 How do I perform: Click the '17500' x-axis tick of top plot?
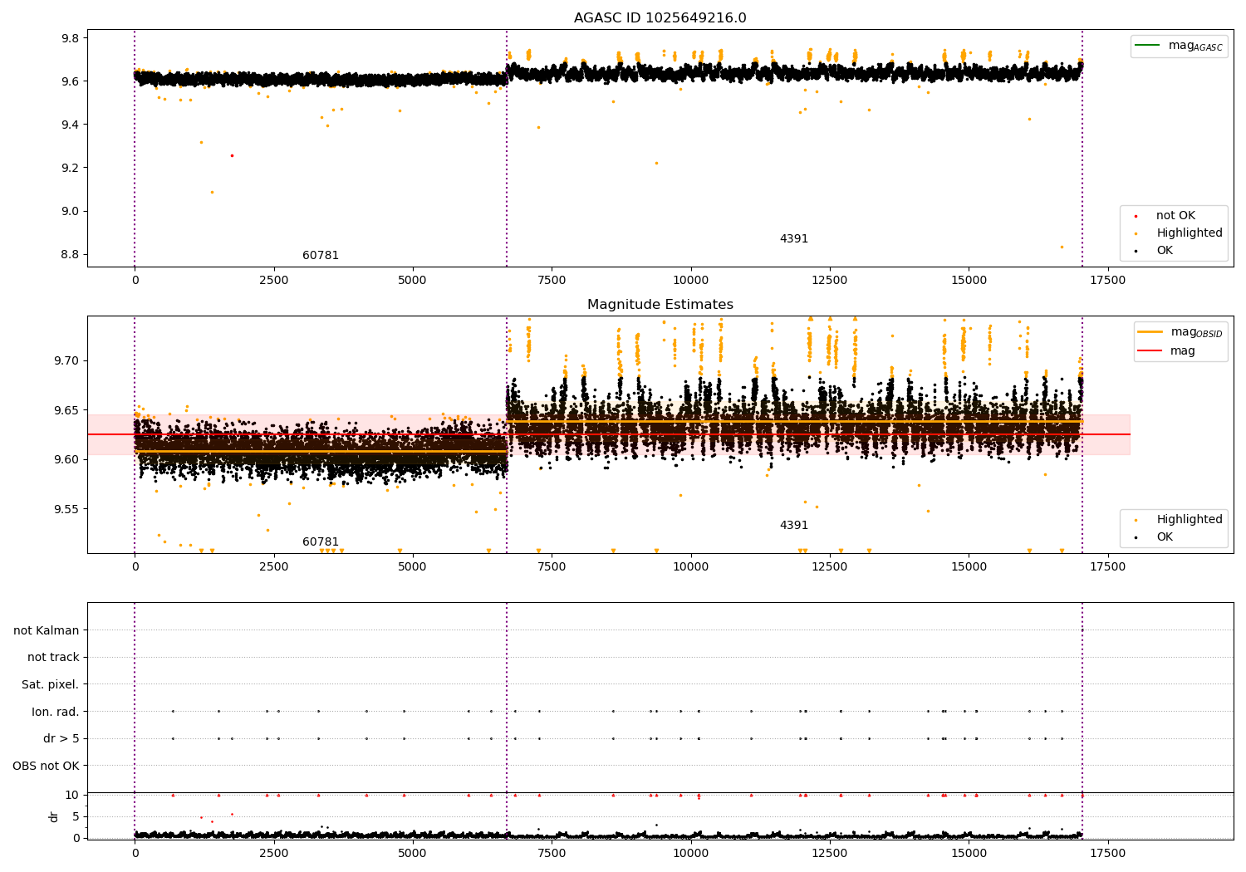coord(1108,281)
